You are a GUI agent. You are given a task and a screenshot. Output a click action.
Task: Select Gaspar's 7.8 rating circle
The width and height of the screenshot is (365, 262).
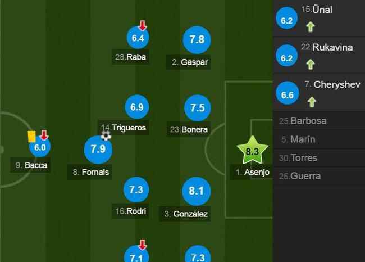(197, 39)
